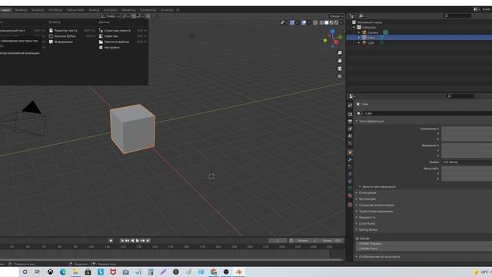Image resolution: width=492 pixels, height=277 pixels.
Task: Adjust the Collider Force slider
Action: (424, 249)
